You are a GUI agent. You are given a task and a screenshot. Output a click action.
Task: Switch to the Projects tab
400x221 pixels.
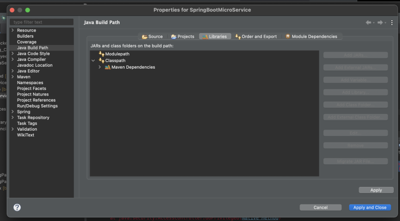[182, 37]
